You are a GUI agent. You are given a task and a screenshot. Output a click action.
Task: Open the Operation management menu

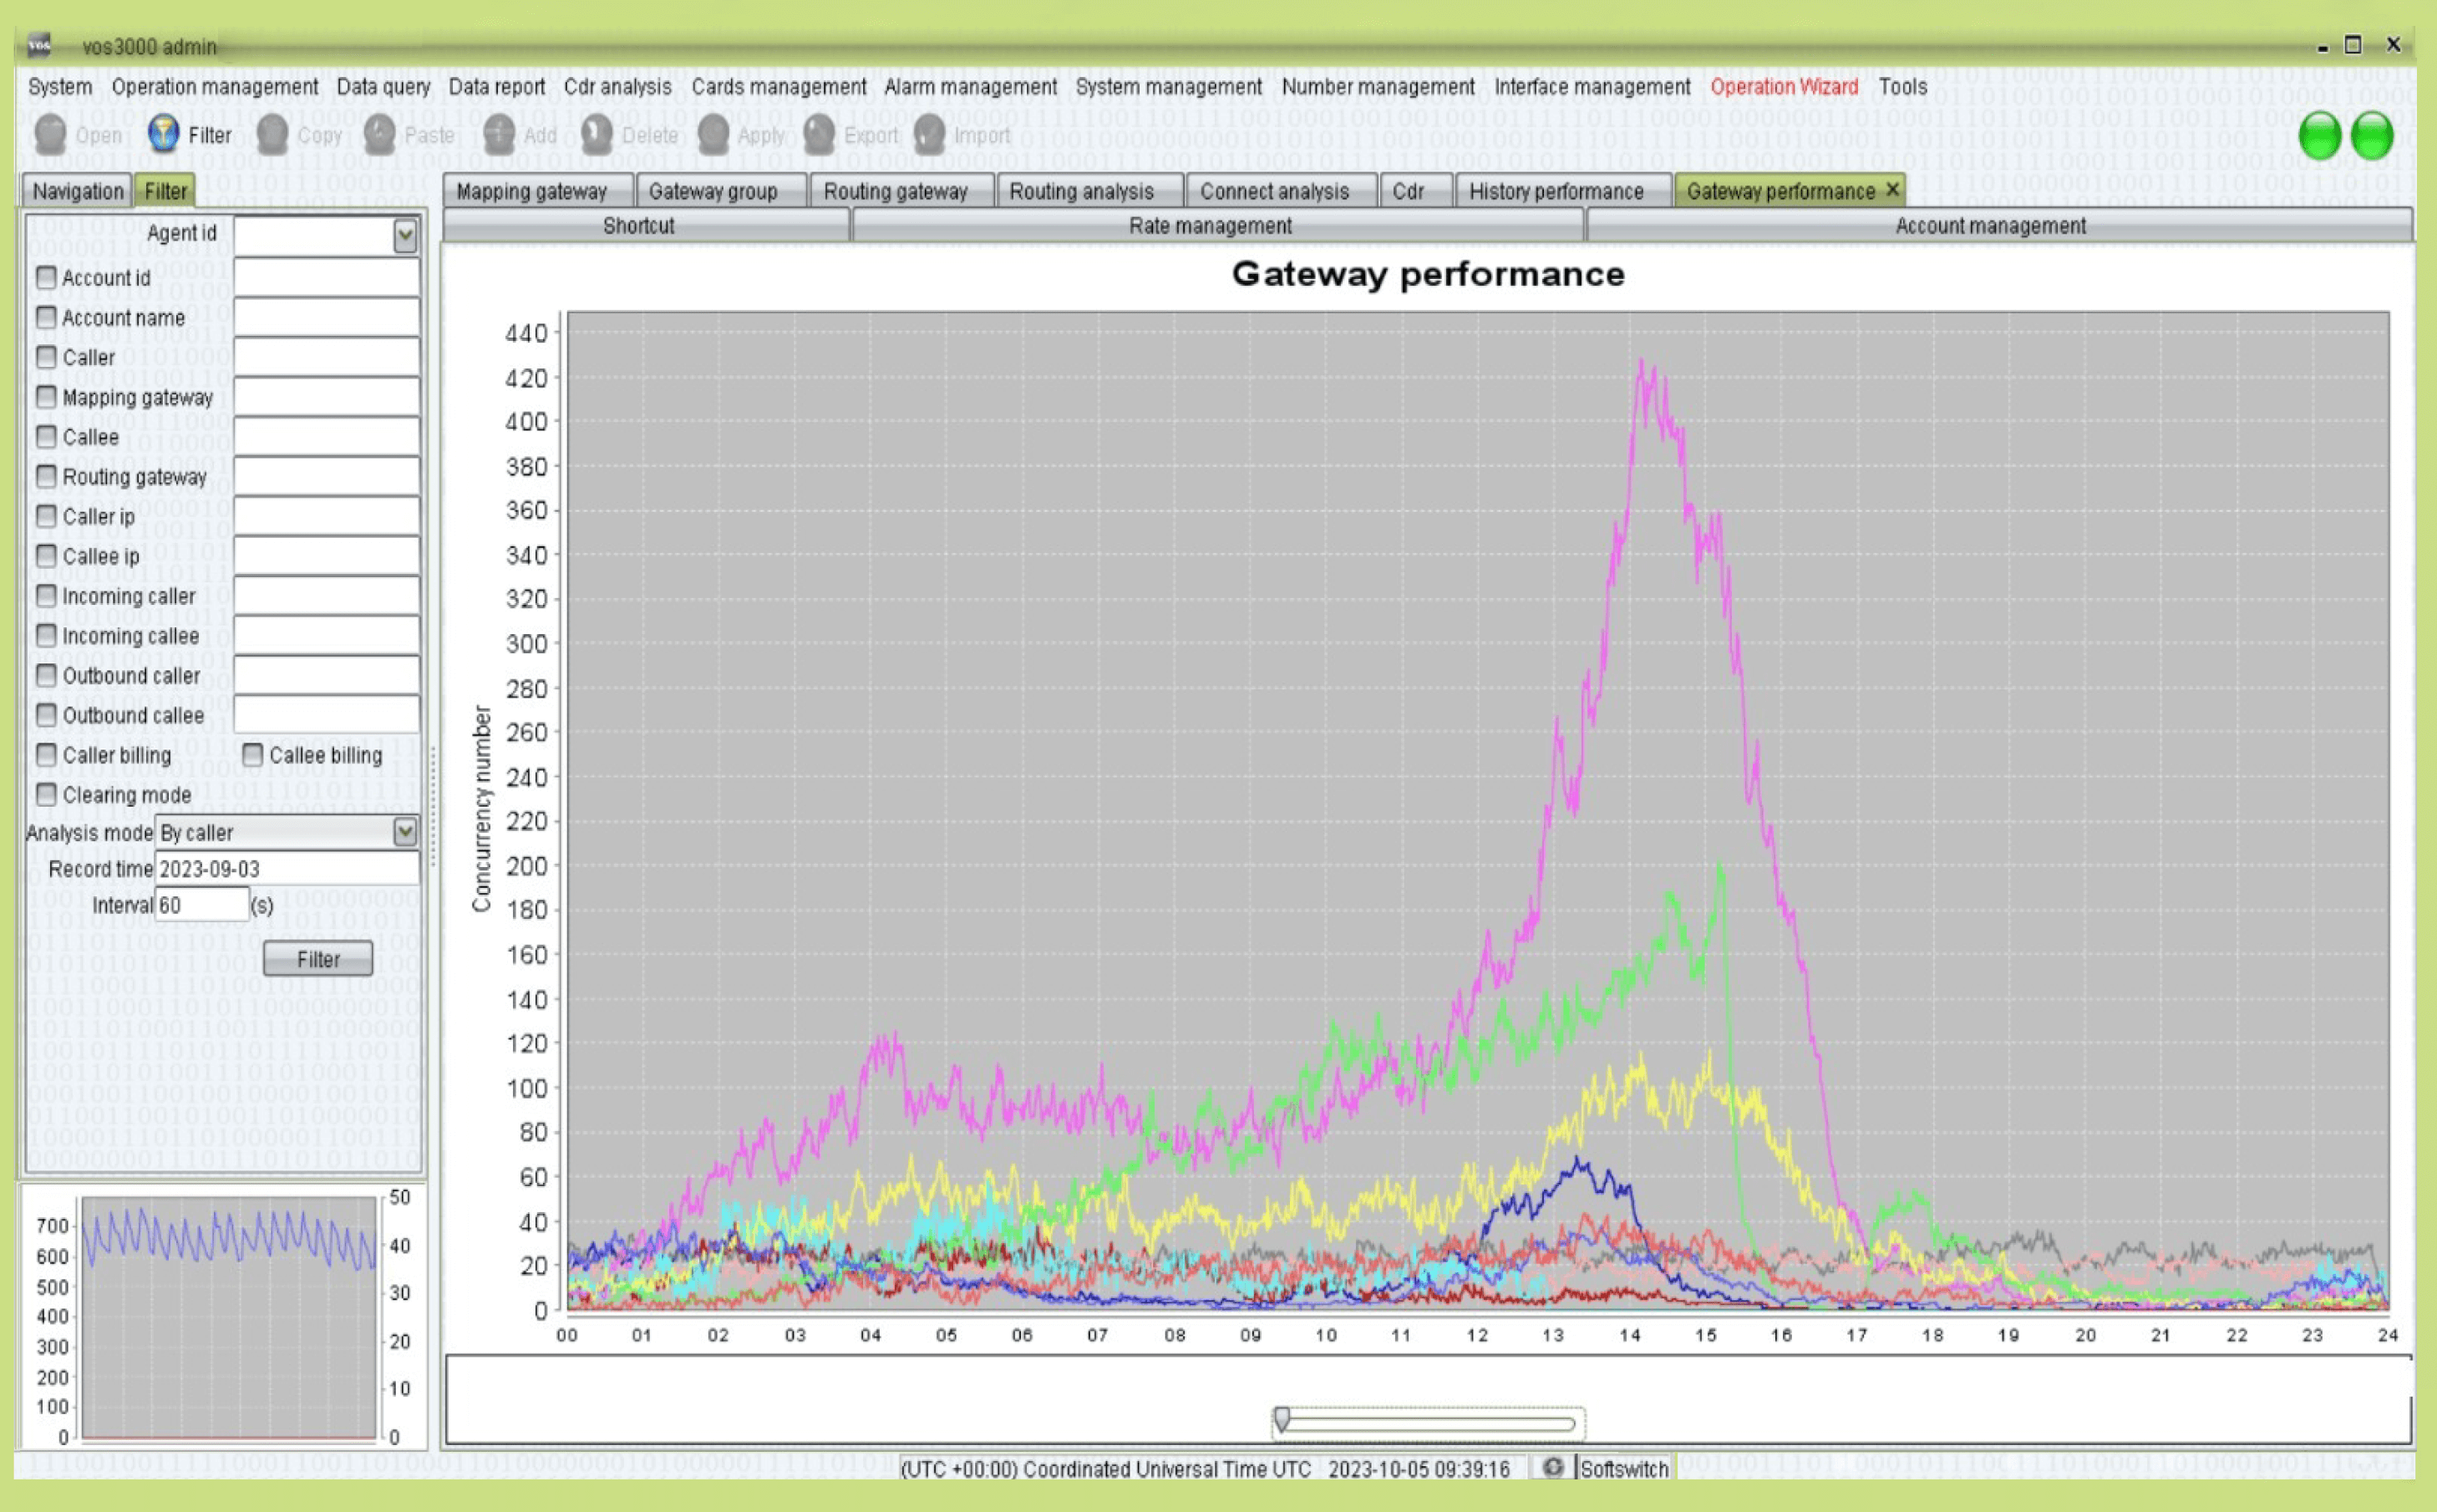click(x=215, y=87)
